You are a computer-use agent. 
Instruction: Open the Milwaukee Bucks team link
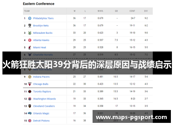click(x=43, y=33)
